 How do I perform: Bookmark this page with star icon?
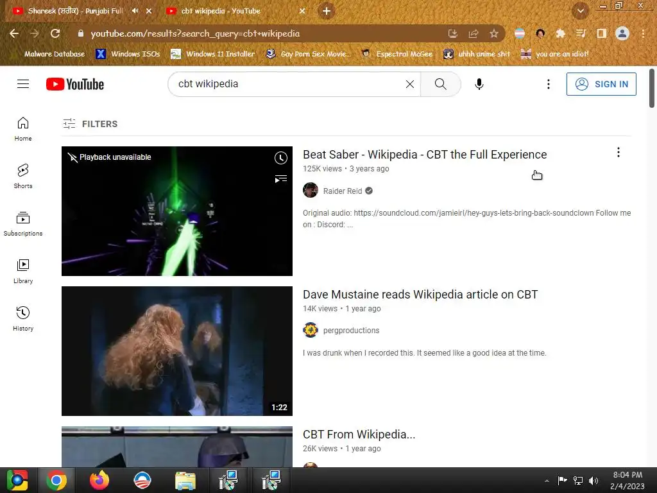494,33
